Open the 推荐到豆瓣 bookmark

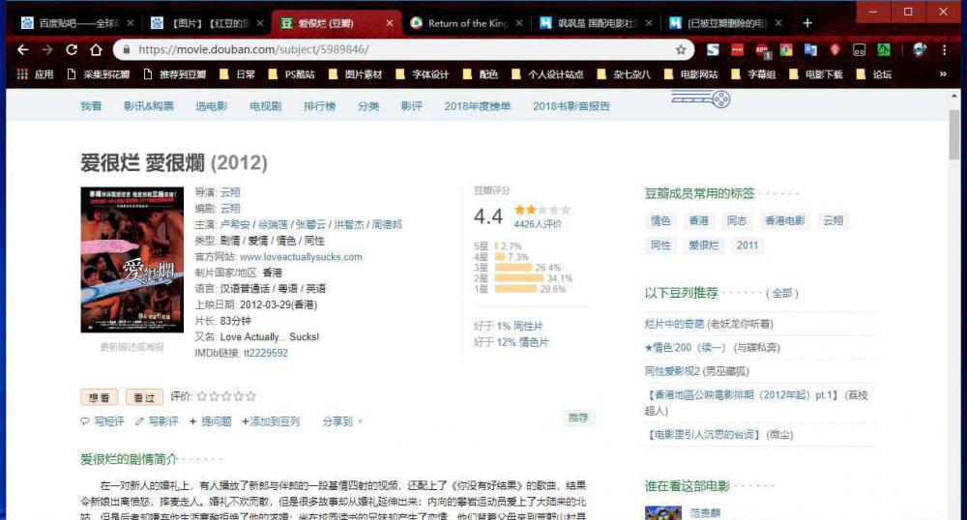(174, 73)
